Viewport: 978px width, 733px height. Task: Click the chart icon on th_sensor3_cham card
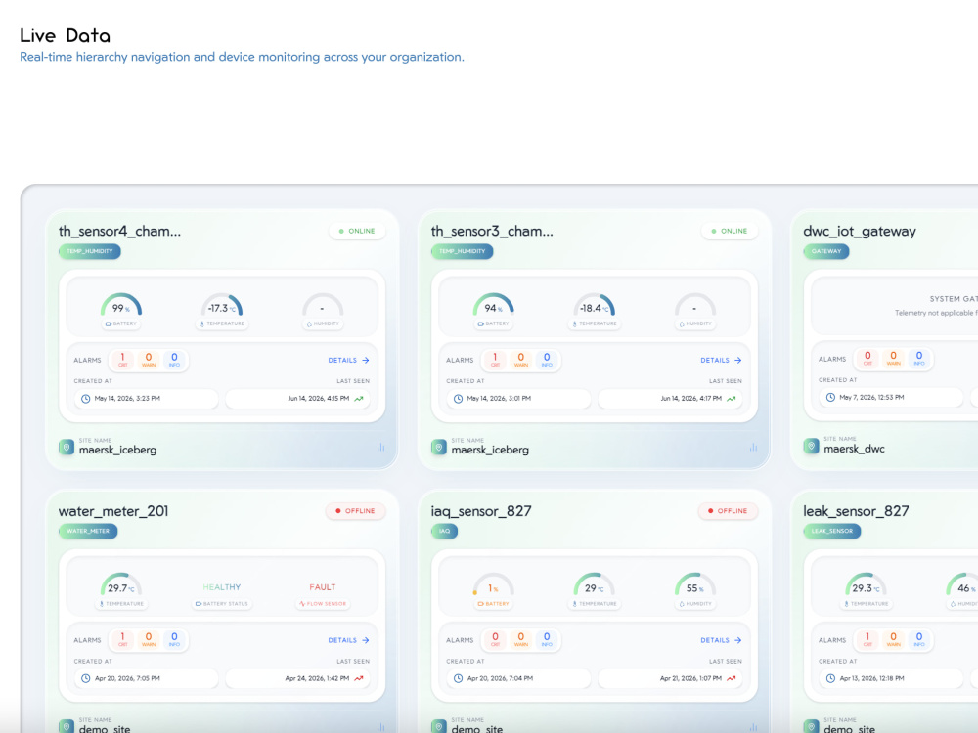pos(753,448)
